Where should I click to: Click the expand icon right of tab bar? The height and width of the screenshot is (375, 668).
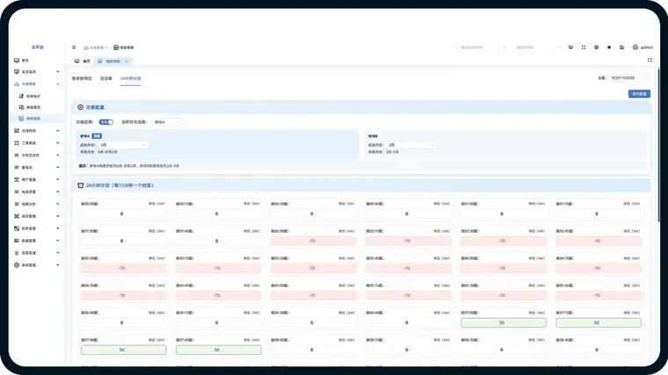[650, 61]
